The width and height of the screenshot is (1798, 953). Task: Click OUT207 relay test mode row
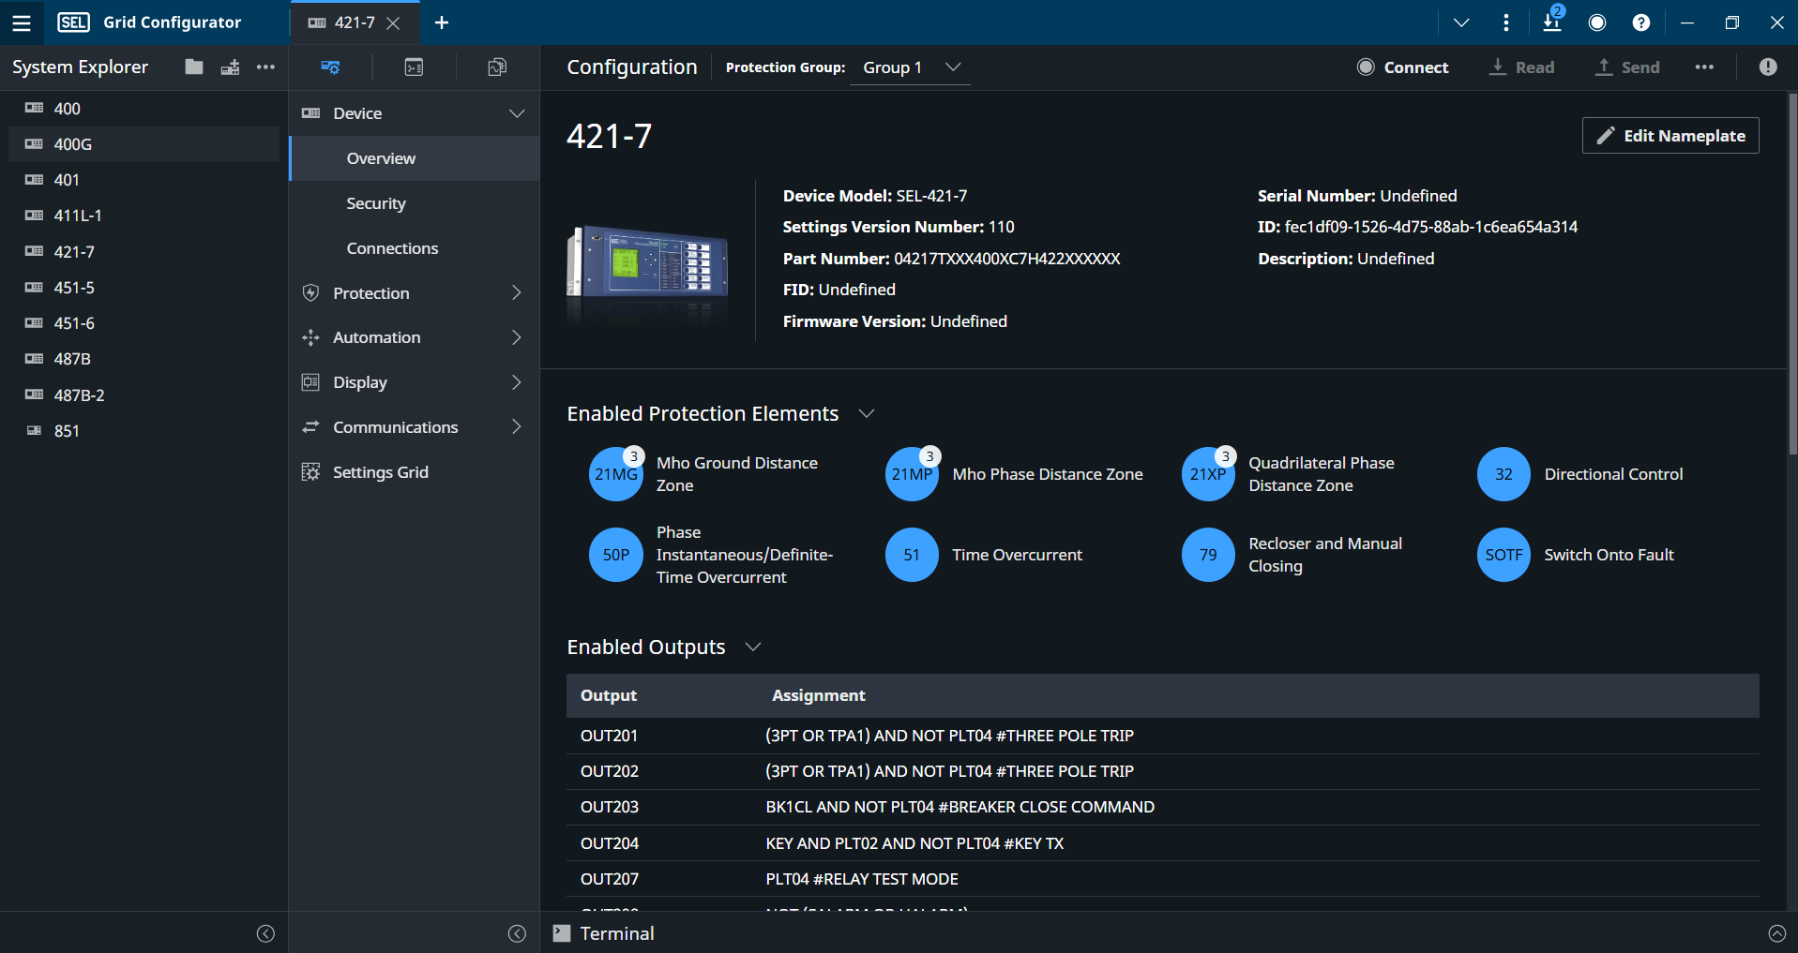click(x=1163, y=879)
